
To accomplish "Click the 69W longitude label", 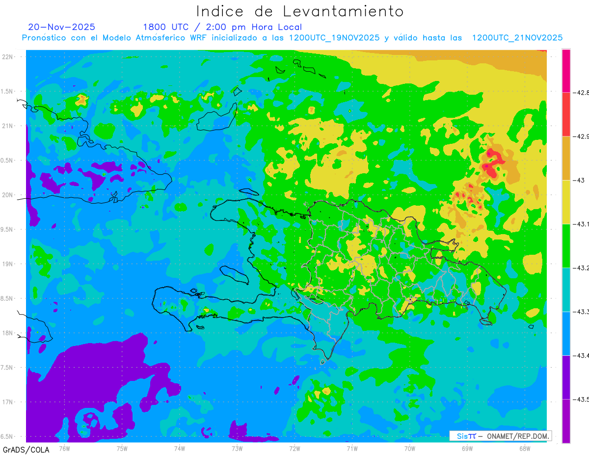I will 467,448.
